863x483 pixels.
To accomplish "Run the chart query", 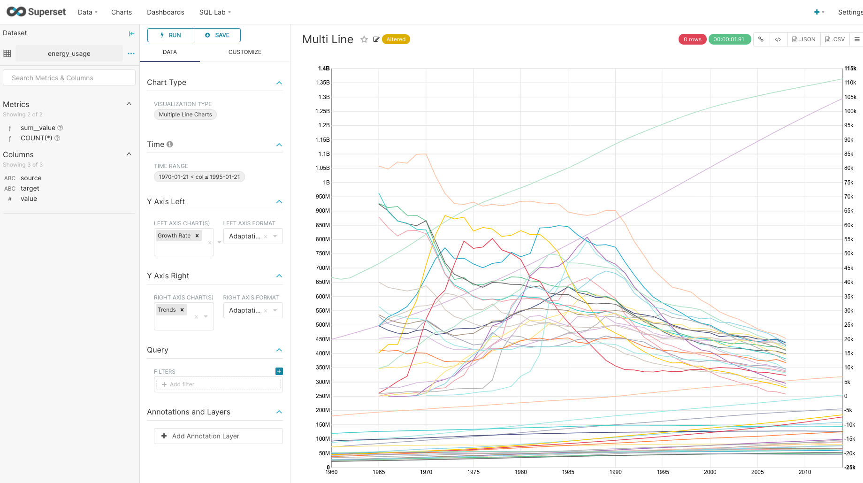I will (x=171, y=35).
